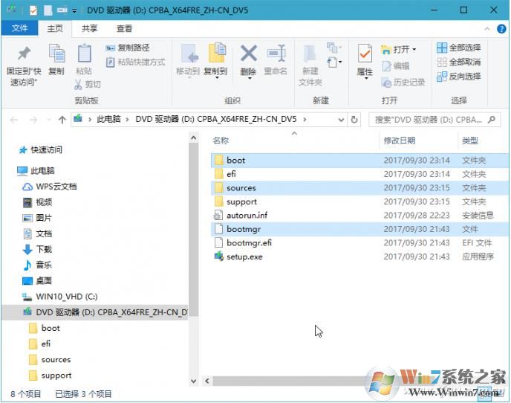Click the 复制 (Copy) ribbon icon
The width and height of the screenshot is (511, 403).
pos(56,54)
